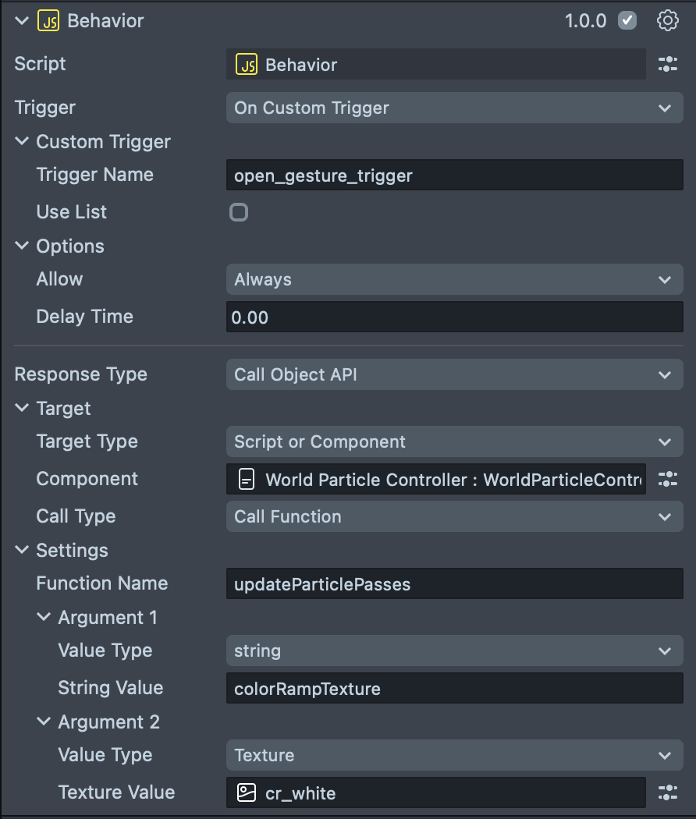Click the Delay Time value field
Screen dimensions: 696x819
coord(454,317)
